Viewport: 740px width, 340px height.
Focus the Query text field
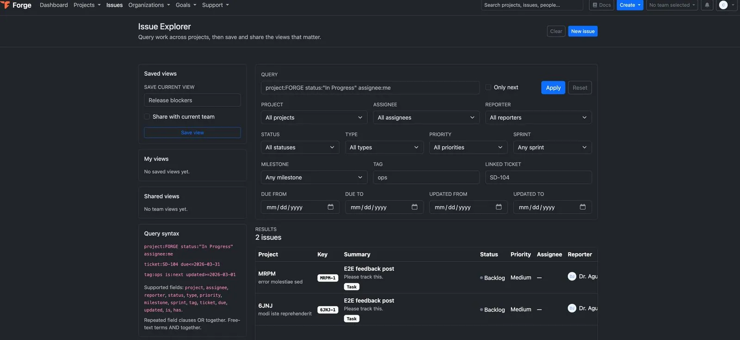click(370, 88)
